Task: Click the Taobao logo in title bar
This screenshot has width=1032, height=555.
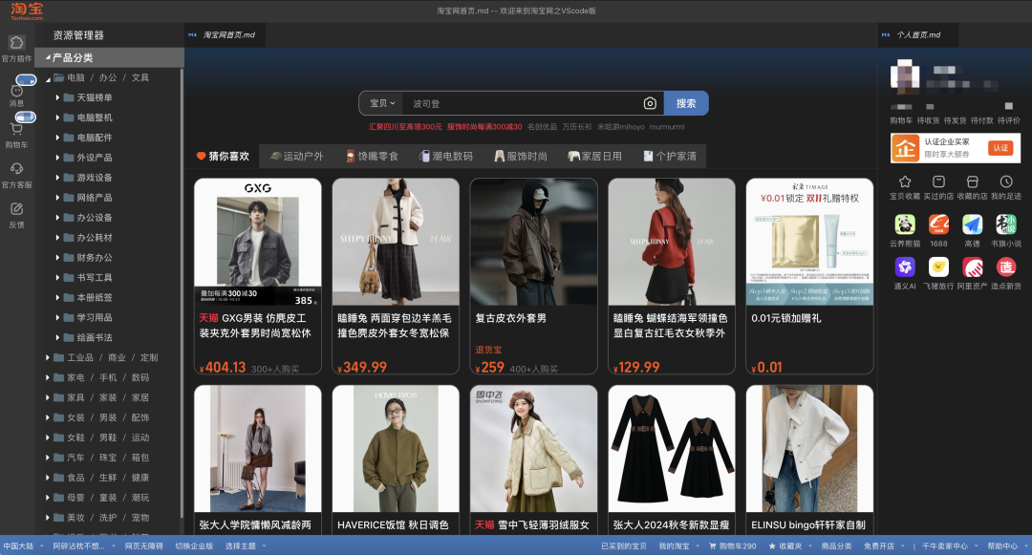Action: pos(27,11)
